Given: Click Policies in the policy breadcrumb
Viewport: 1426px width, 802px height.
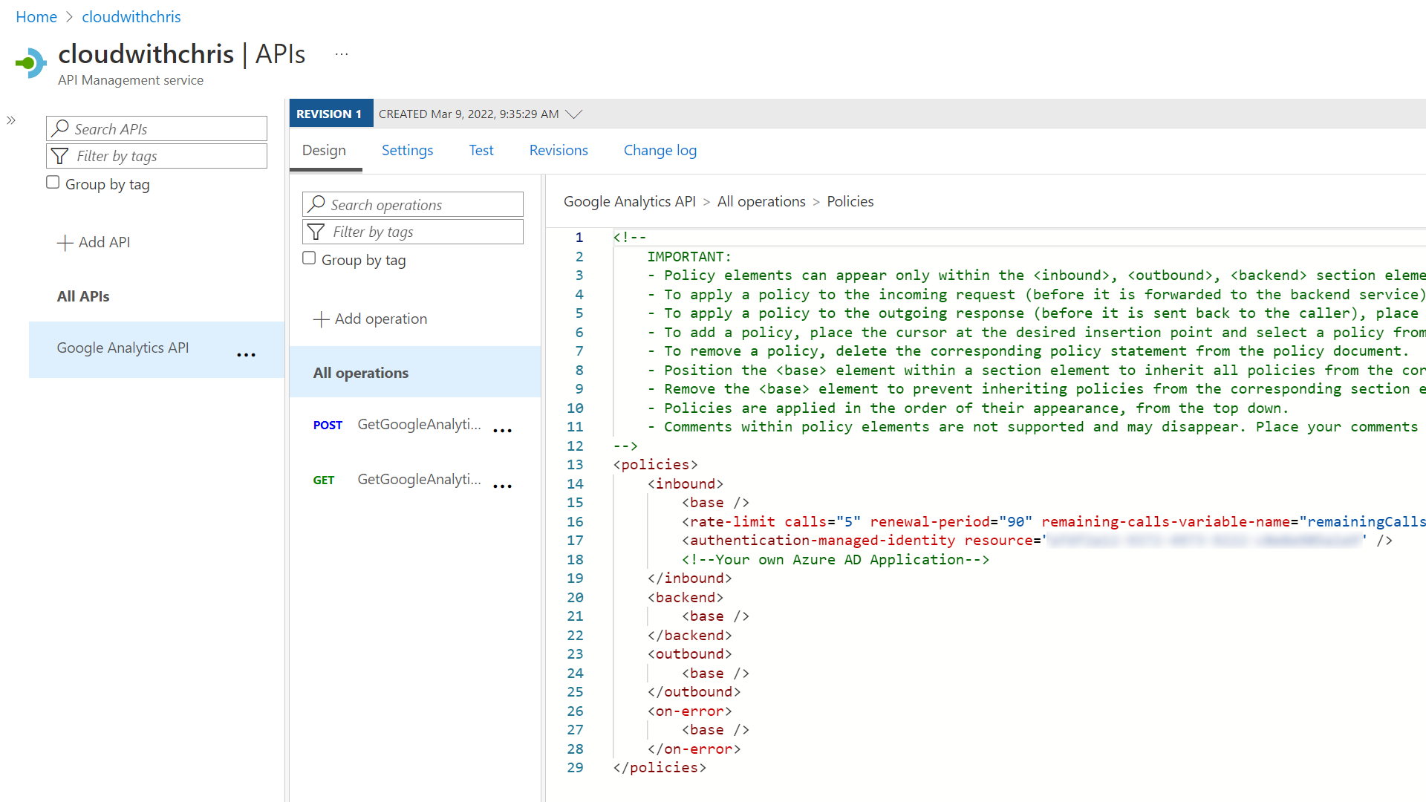Looking at the screenshot, I should [x=850, y=201].
